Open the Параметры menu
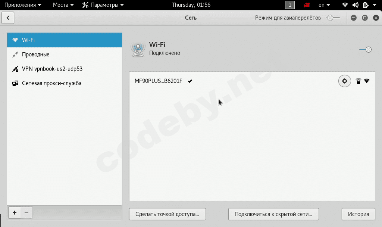 [x=103, y=5]
